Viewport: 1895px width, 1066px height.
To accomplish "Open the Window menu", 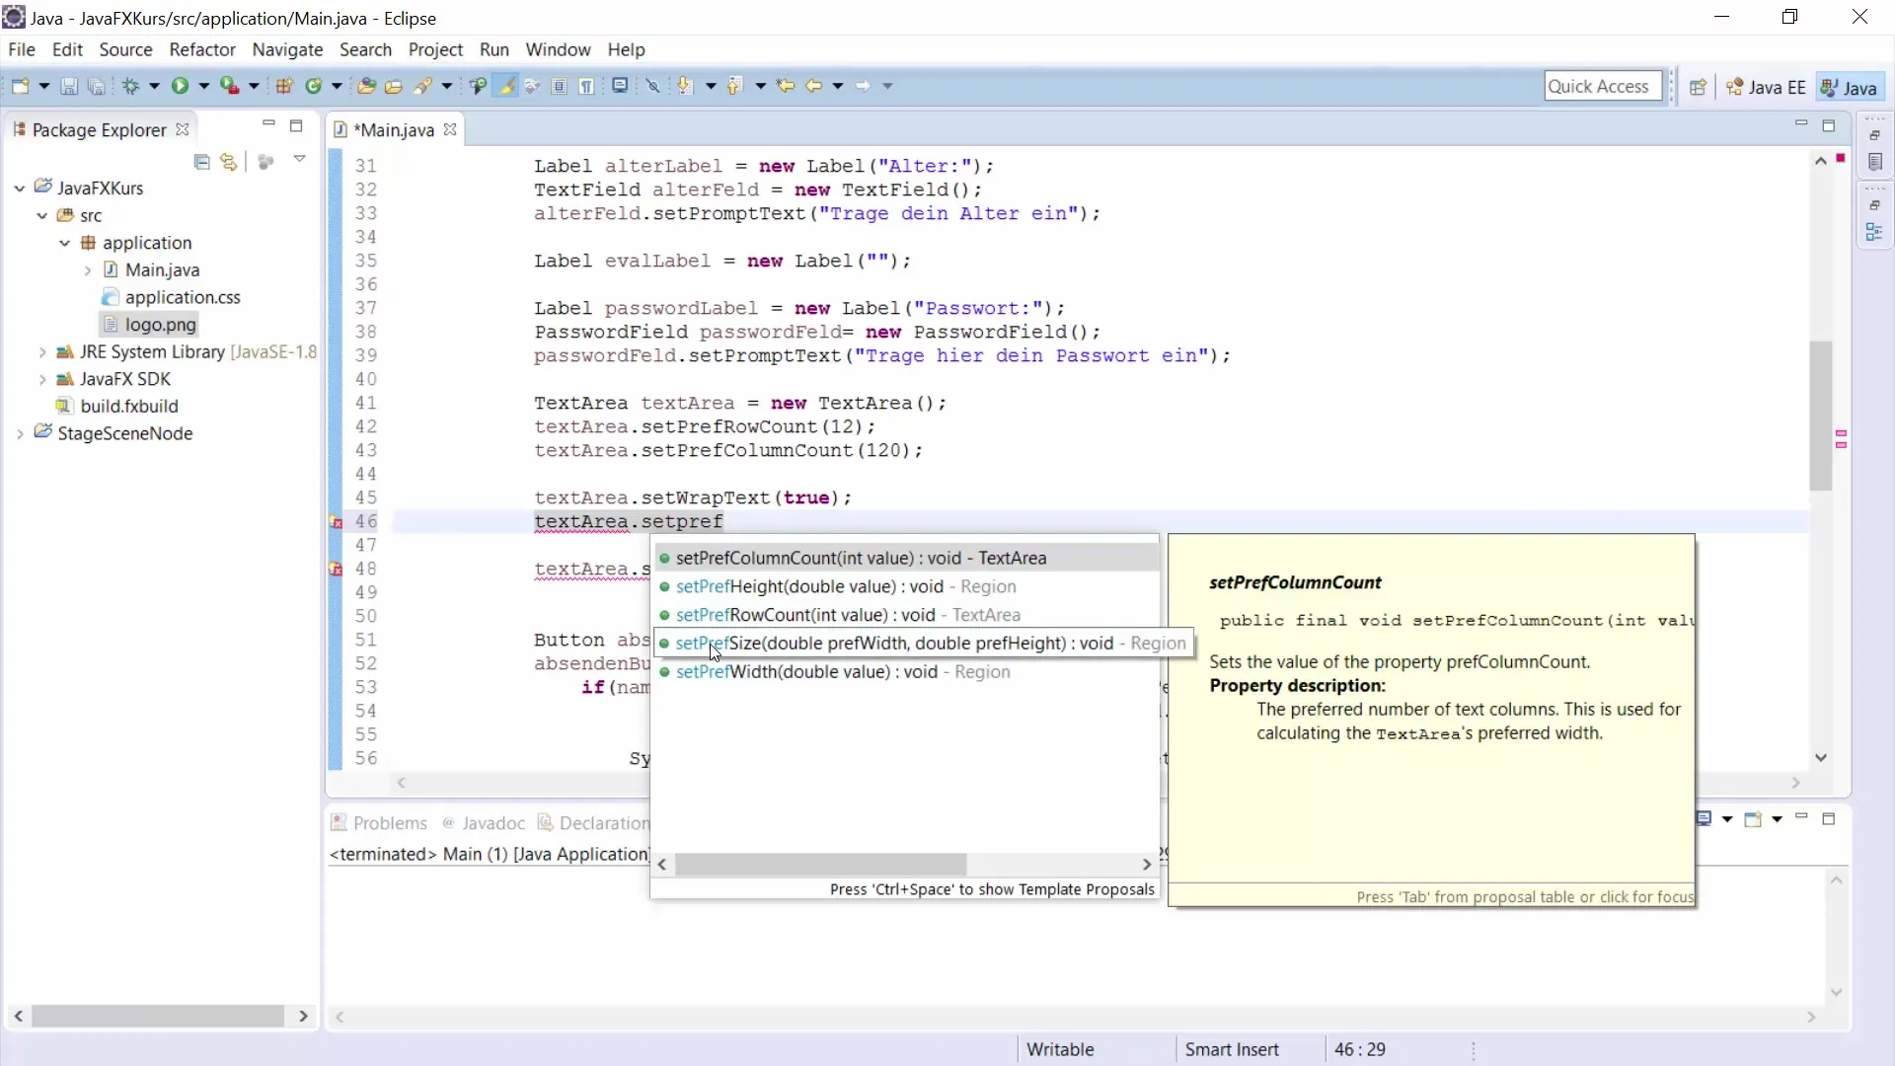I will (x=558, y=49).
